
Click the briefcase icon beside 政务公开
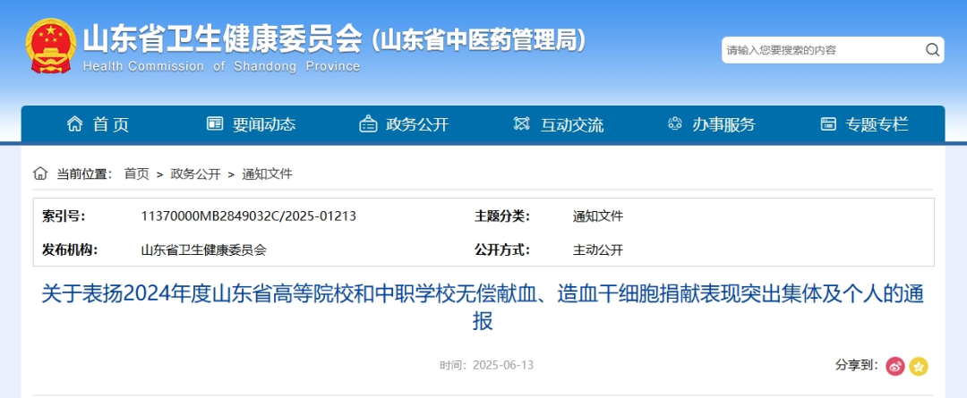(368, 123)
